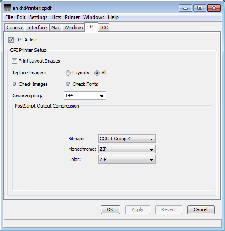Select the Layouts radio button
225x231 pixels.
pos(68,73)
